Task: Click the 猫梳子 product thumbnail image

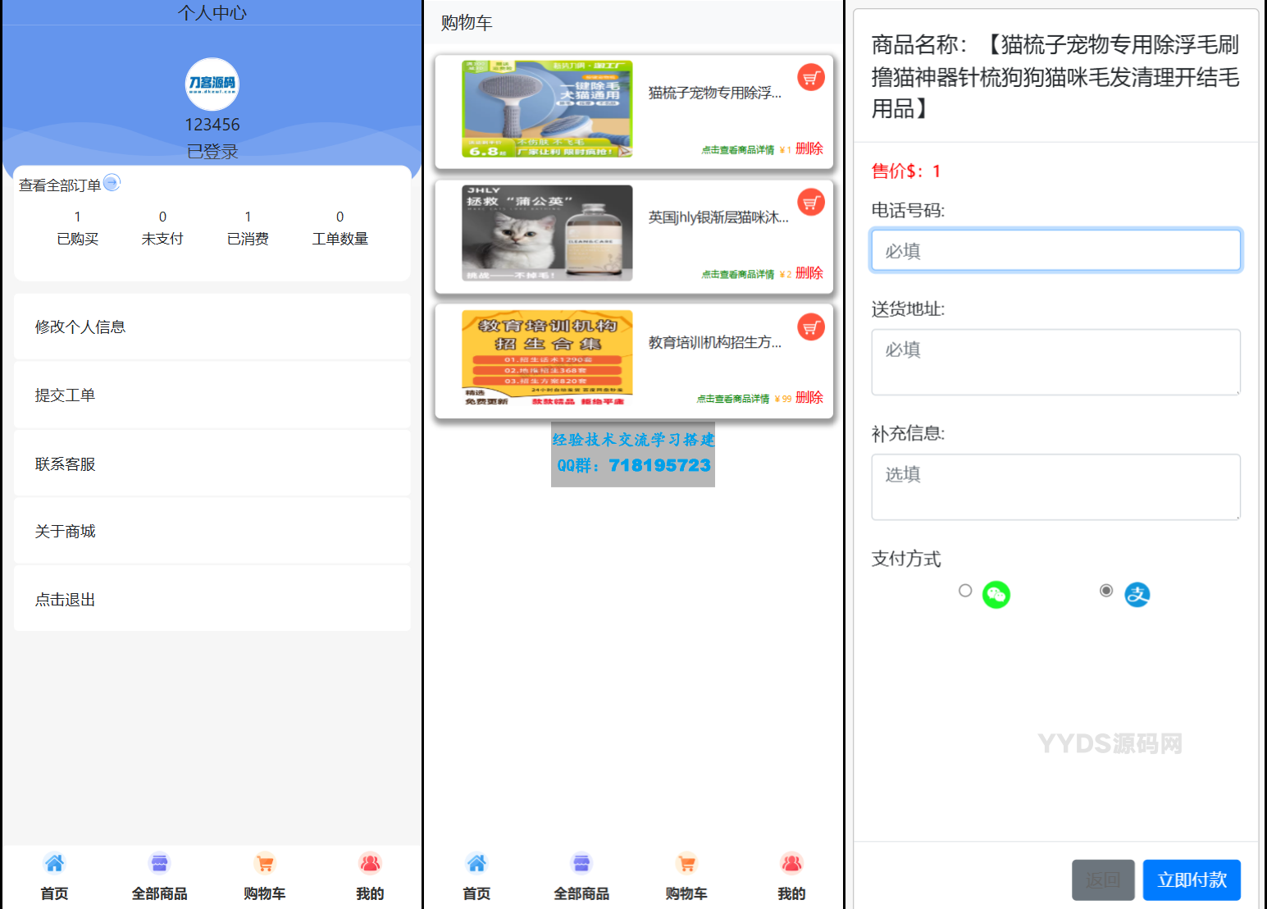Action: click(547, 108)
